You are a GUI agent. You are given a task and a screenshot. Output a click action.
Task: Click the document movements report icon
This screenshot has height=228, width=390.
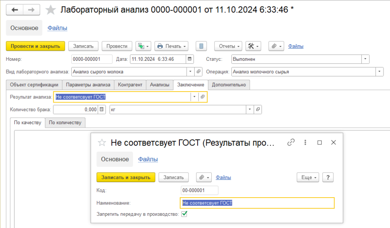point(201,46)
